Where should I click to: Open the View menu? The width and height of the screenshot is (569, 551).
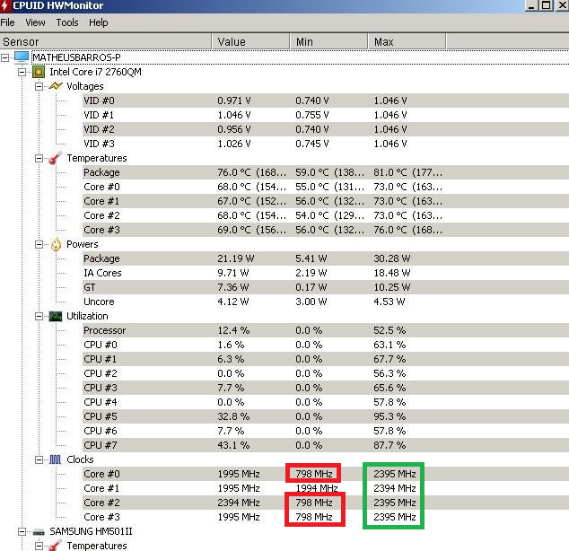[35, 22]
